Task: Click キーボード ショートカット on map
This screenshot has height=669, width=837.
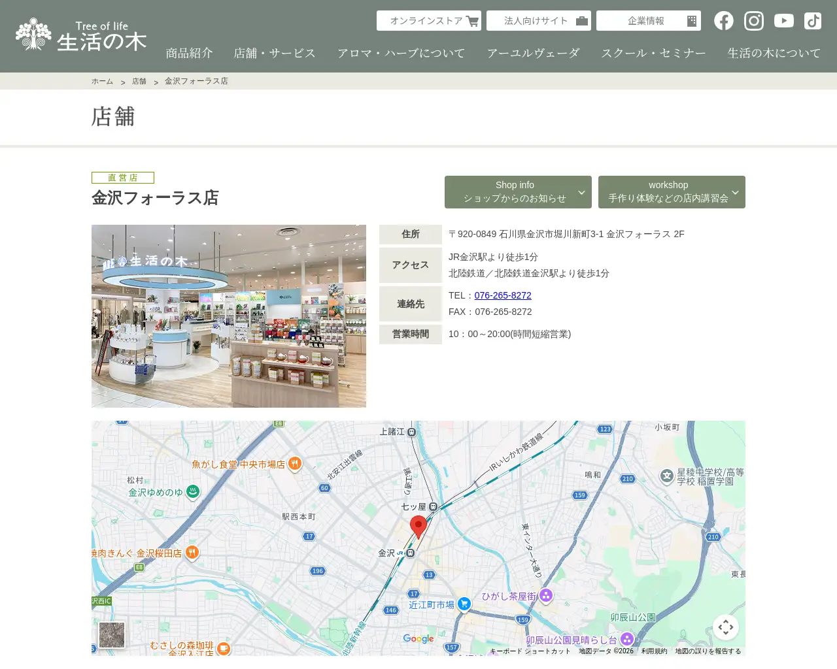Action: click(530, 651)
